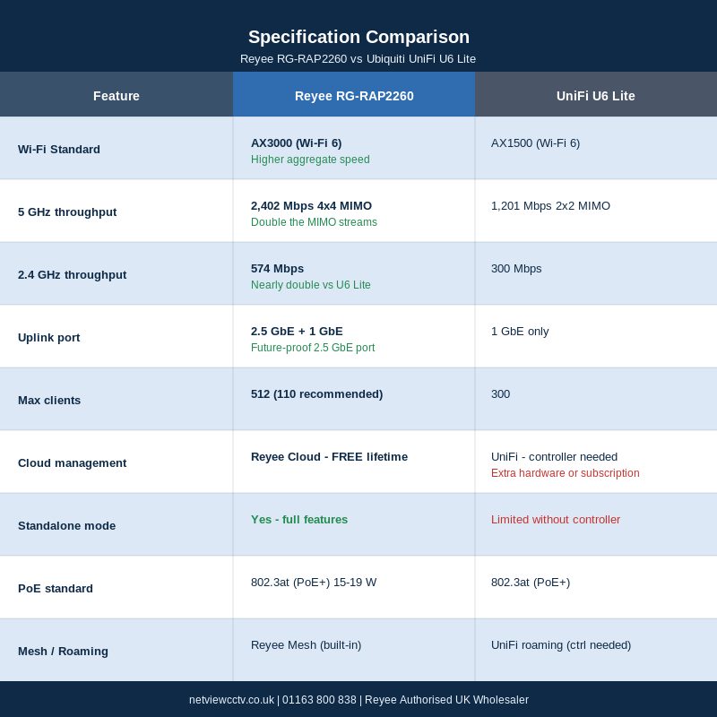
Task: Click the 'Double the MIMO streams' note
Action: pos(315,222)
